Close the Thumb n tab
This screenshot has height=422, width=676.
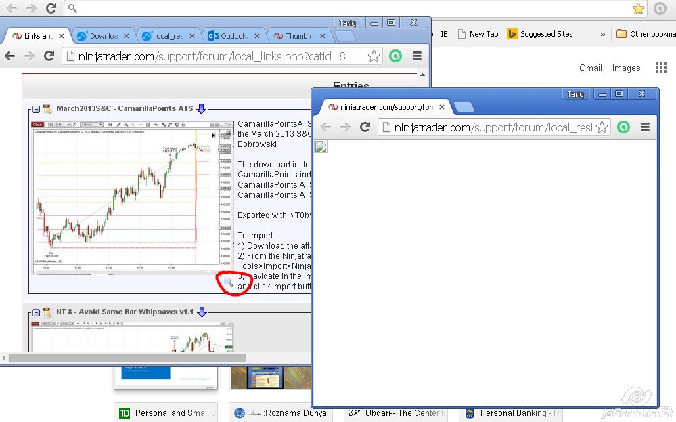(323, 36)
